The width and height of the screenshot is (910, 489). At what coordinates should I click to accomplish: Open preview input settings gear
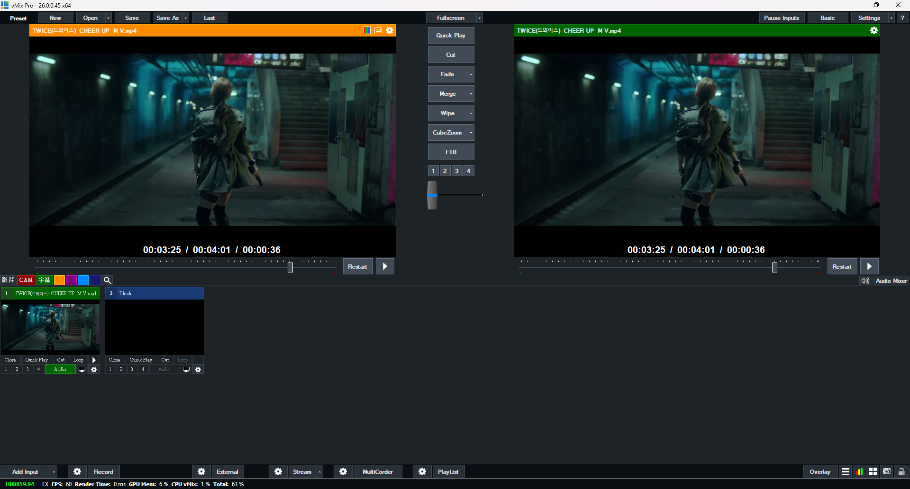[x=390, y=30]
